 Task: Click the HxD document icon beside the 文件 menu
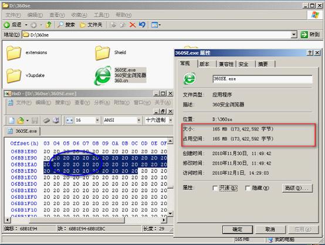point(11,103)
